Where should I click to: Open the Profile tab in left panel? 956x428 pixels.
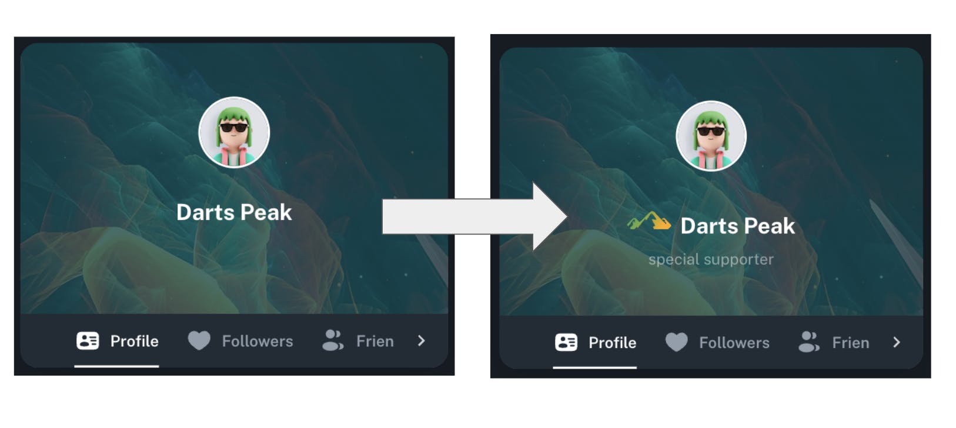(x=117, y=341)
